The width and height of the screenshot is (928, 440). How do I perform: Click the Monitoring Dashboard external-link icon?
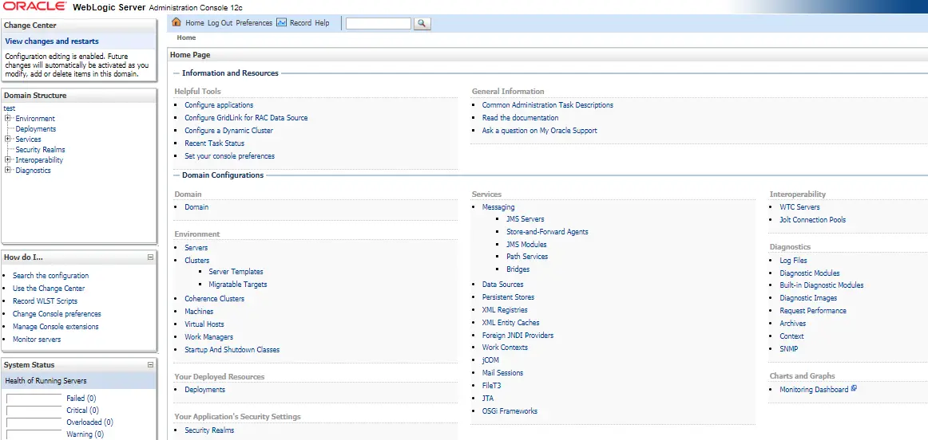point(854,389)
